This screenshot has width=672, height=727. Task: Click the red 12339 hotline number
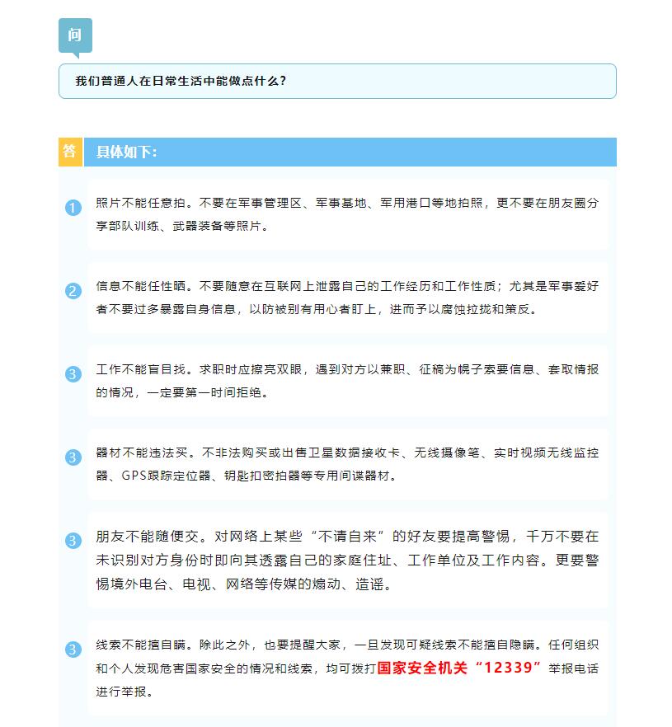(x=508, y=668)
